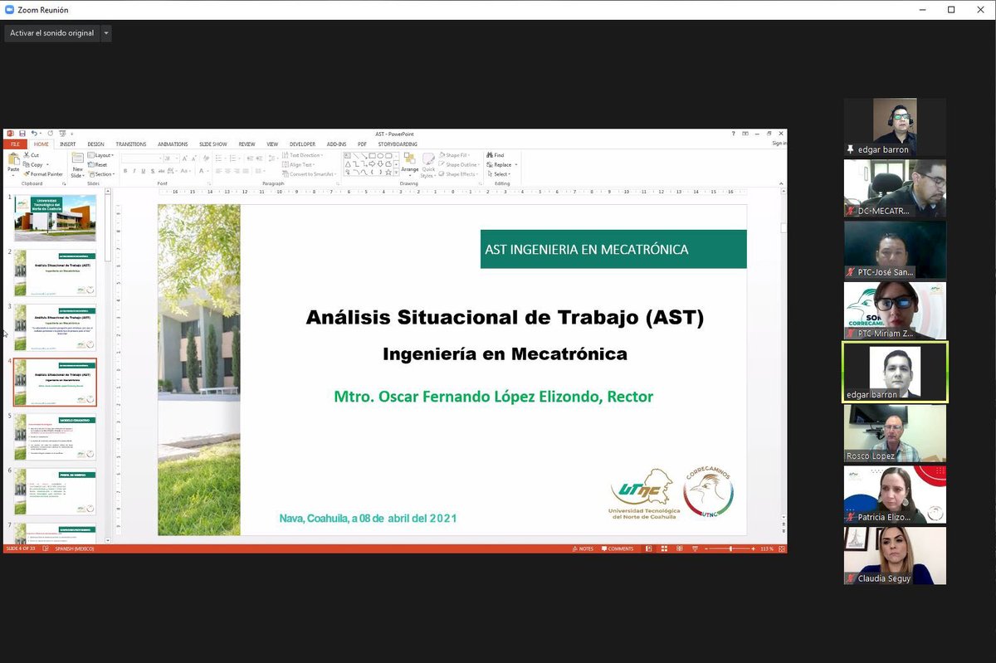Toggle center text alignment
Image resolution: width=996 pixels, height=663 pixels.
(227, 171)
